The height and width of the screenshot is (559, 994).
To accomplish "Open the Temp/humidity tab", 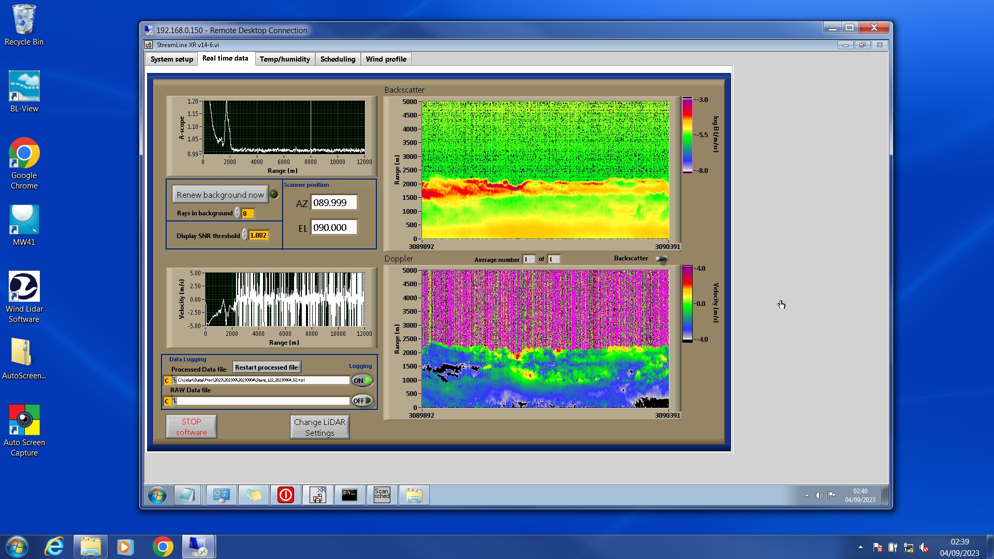I will pos(284,59).
